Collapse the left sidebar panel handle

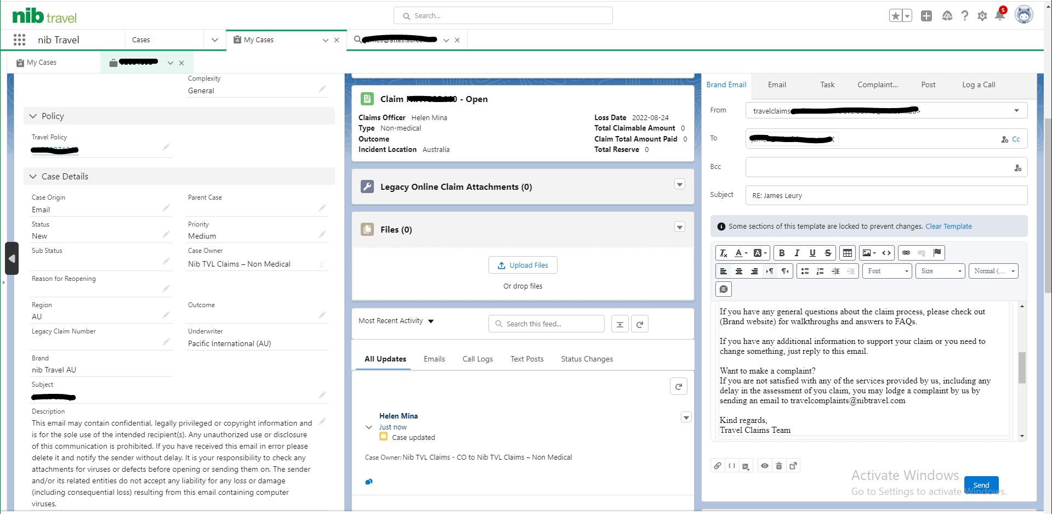pos(12,258)
